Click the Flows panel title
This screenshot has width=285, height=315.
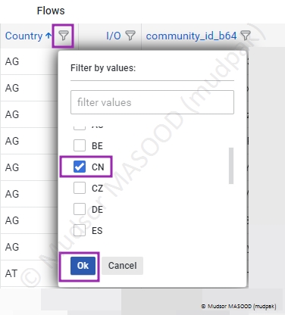point(51,11)
